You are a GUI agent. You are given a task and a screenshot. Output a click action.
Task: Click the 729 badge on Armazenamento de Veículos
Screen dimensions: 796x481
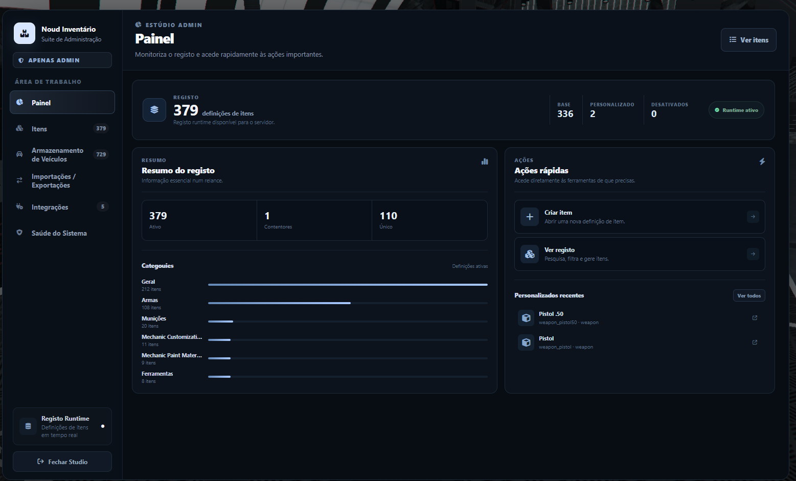click(x=101, y=154)
